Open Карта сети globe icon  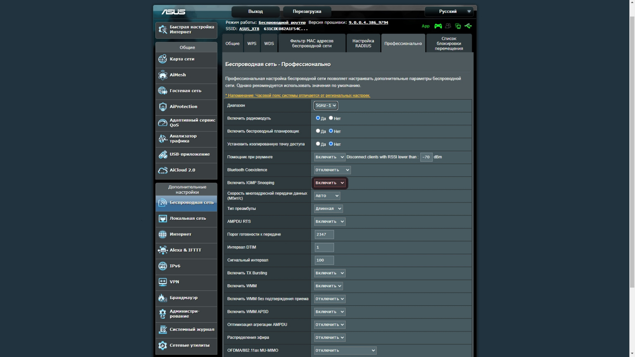(163, 59)
